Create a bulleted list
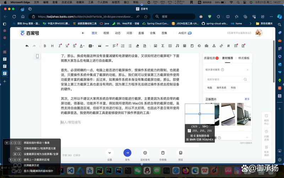 tap(130, 46)
